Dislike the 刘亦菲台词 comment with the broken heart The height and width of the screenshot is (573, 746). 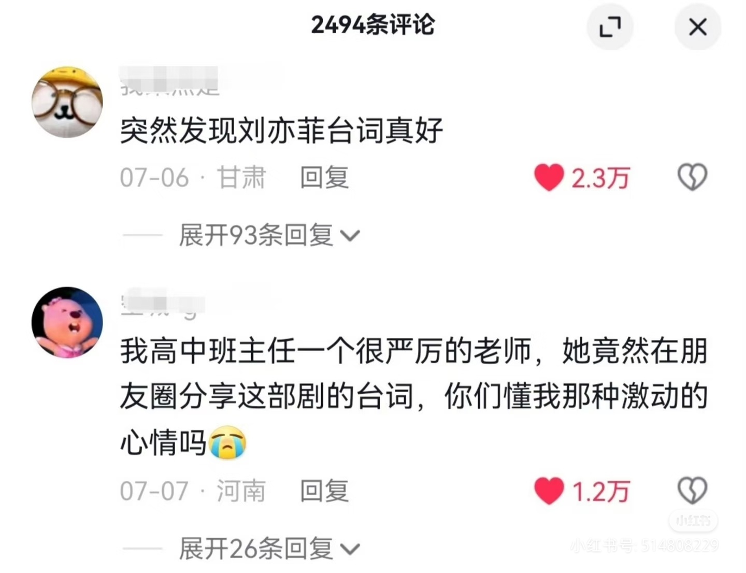click(x=692, y=177)
